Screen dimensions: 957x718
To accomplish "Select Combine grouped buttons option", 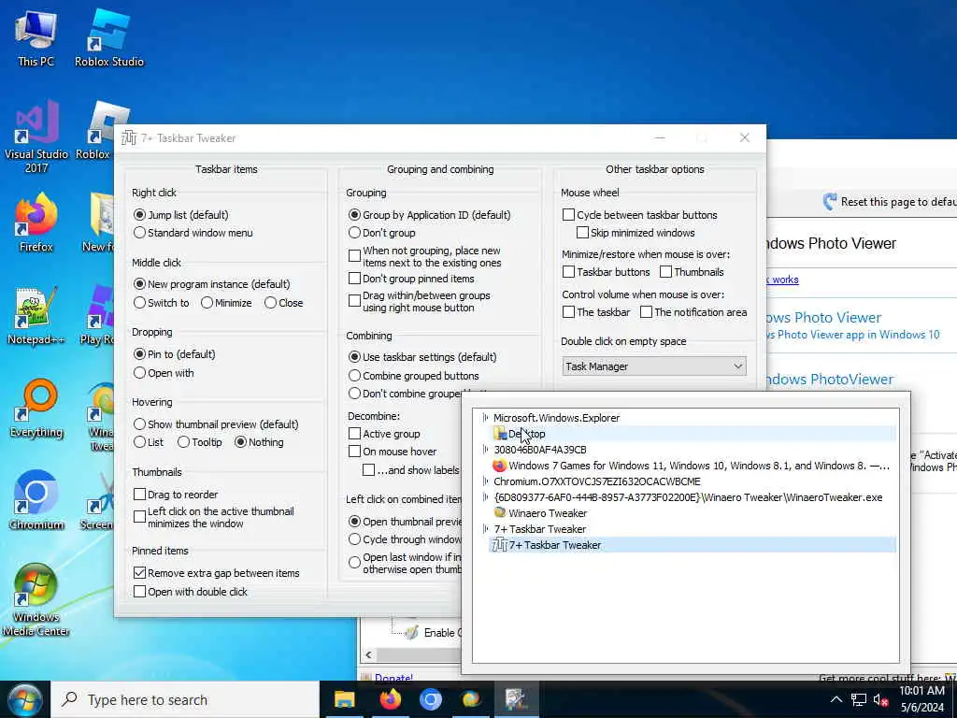I will (x=354, y=376).
